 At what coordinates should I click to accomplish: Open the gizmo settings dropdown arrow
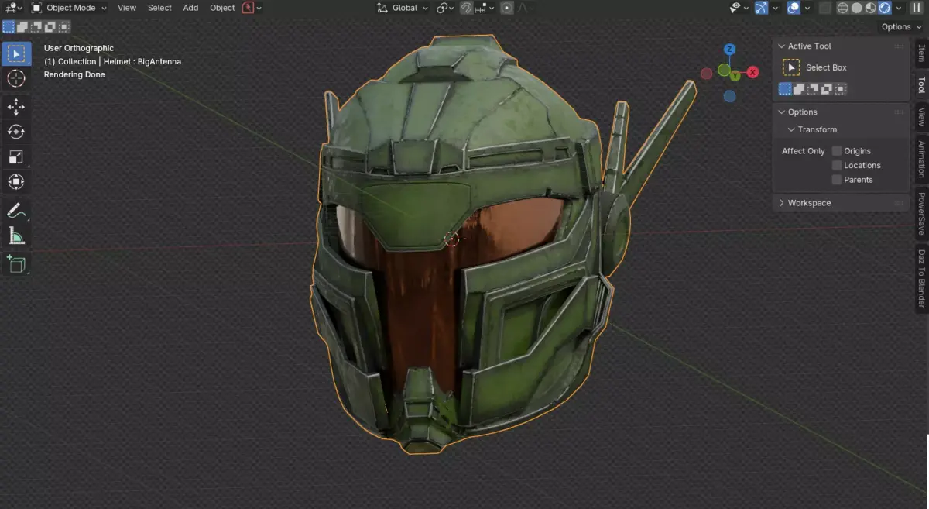(x=775, y=8)
